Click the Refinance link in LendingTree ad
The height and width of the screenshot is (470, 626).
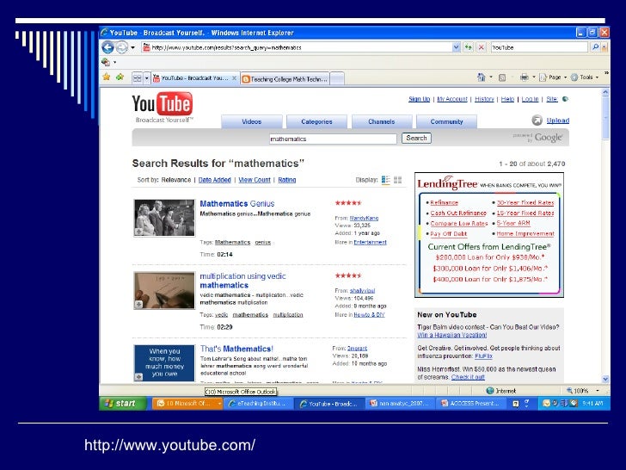pyautogui.click(x=444, y=202)
